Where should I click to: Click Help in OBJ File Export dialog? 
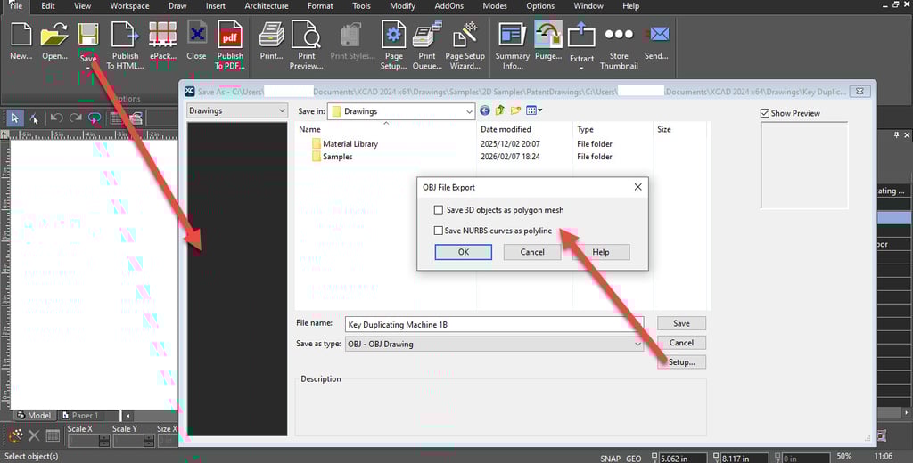click(x=601, y=252)
